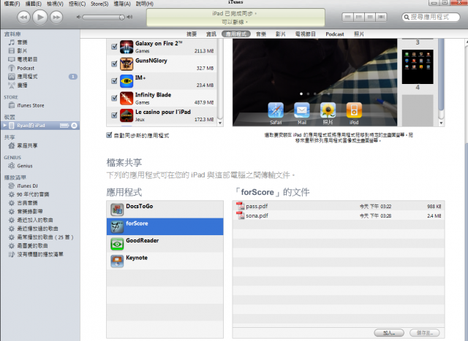Click the GunsNGlory app icon
This screenshot has width=468, height=341.
tap(127, 64)
